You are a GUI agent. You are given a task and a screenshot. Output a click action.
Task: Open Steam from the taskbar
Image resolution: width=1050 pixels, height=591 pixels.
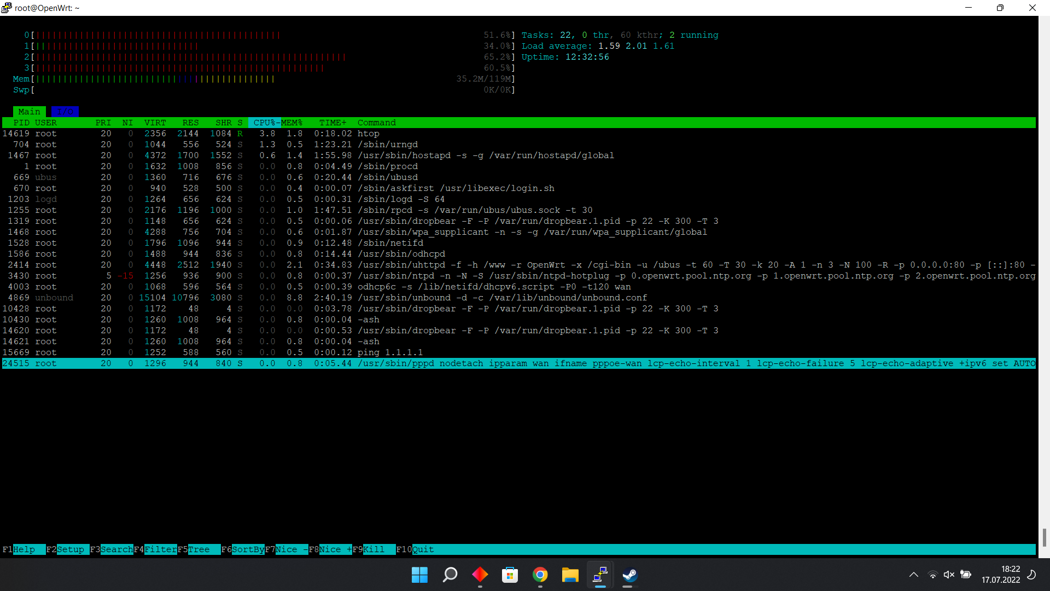[630, 575]
